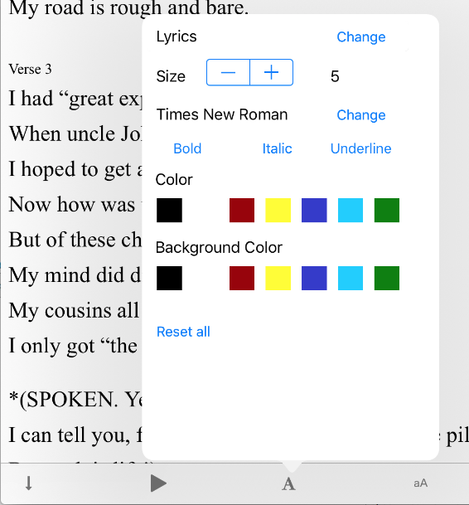Screen dimensions: 469x505
Task: Click the 'Verse 3' heading text
Action: point(31,69)
